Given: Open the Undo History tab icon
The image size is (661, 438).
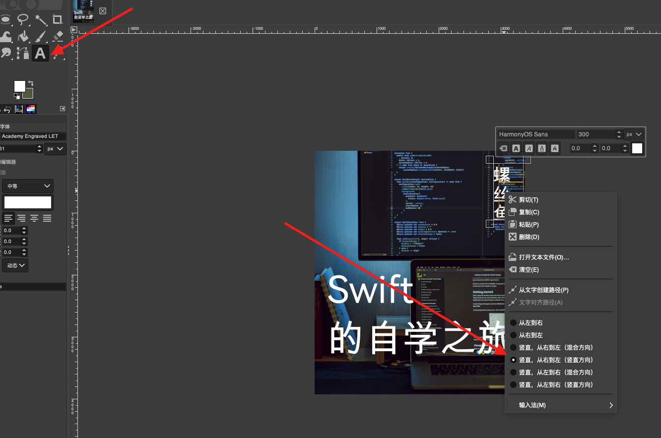Looking at the screenshot, I should (7, 109).
